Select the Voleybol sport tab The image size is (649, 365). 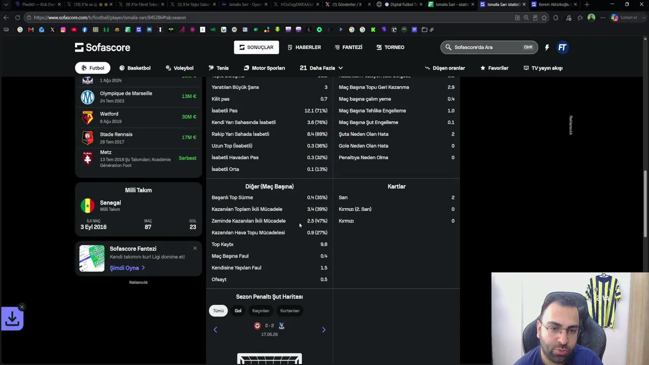pyautogui.click(x=179, y=68)
